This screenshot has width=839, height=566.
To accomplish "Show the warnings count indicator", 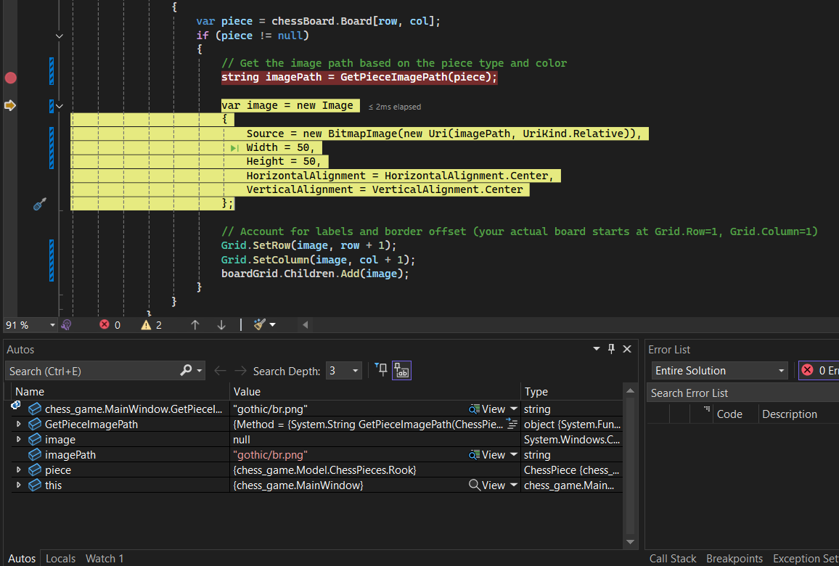I will point(152,325).
